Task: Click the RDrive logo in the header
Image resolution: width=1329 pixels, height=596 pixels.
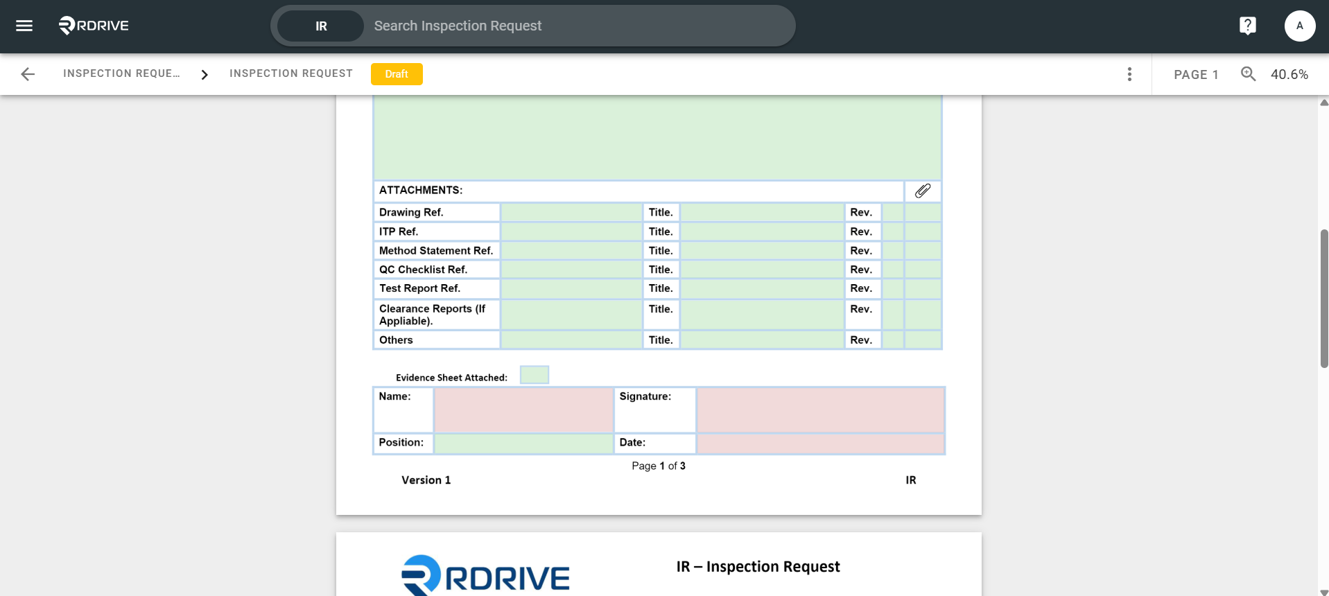Action: coord(94,26)
